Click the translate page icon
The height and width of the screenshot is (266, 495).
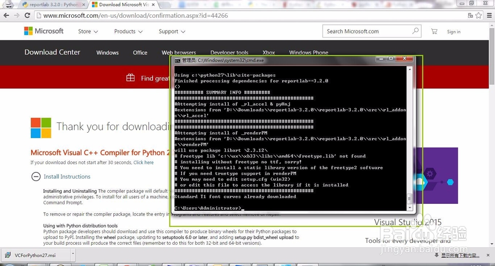click(470, 15)
